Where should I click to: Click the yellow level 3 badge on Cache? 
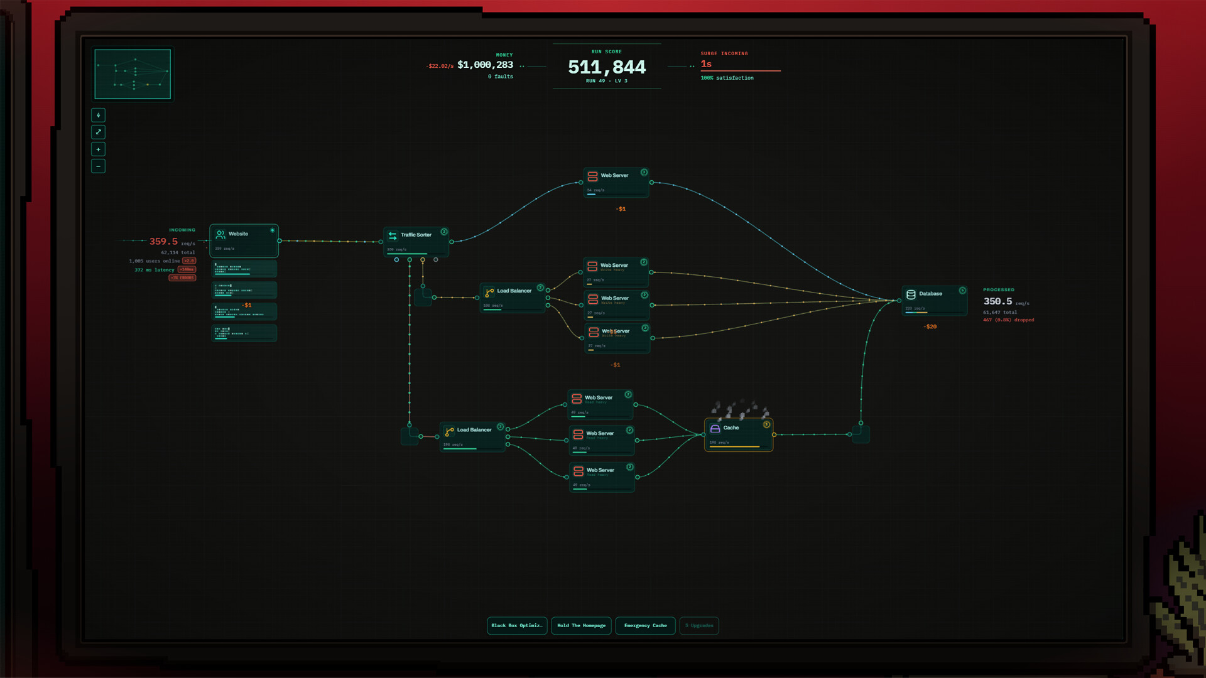[766, 424]
